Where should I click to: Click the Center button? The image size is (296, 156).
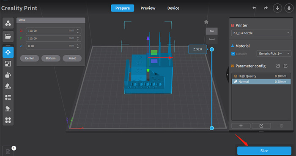tap(30, 58)
